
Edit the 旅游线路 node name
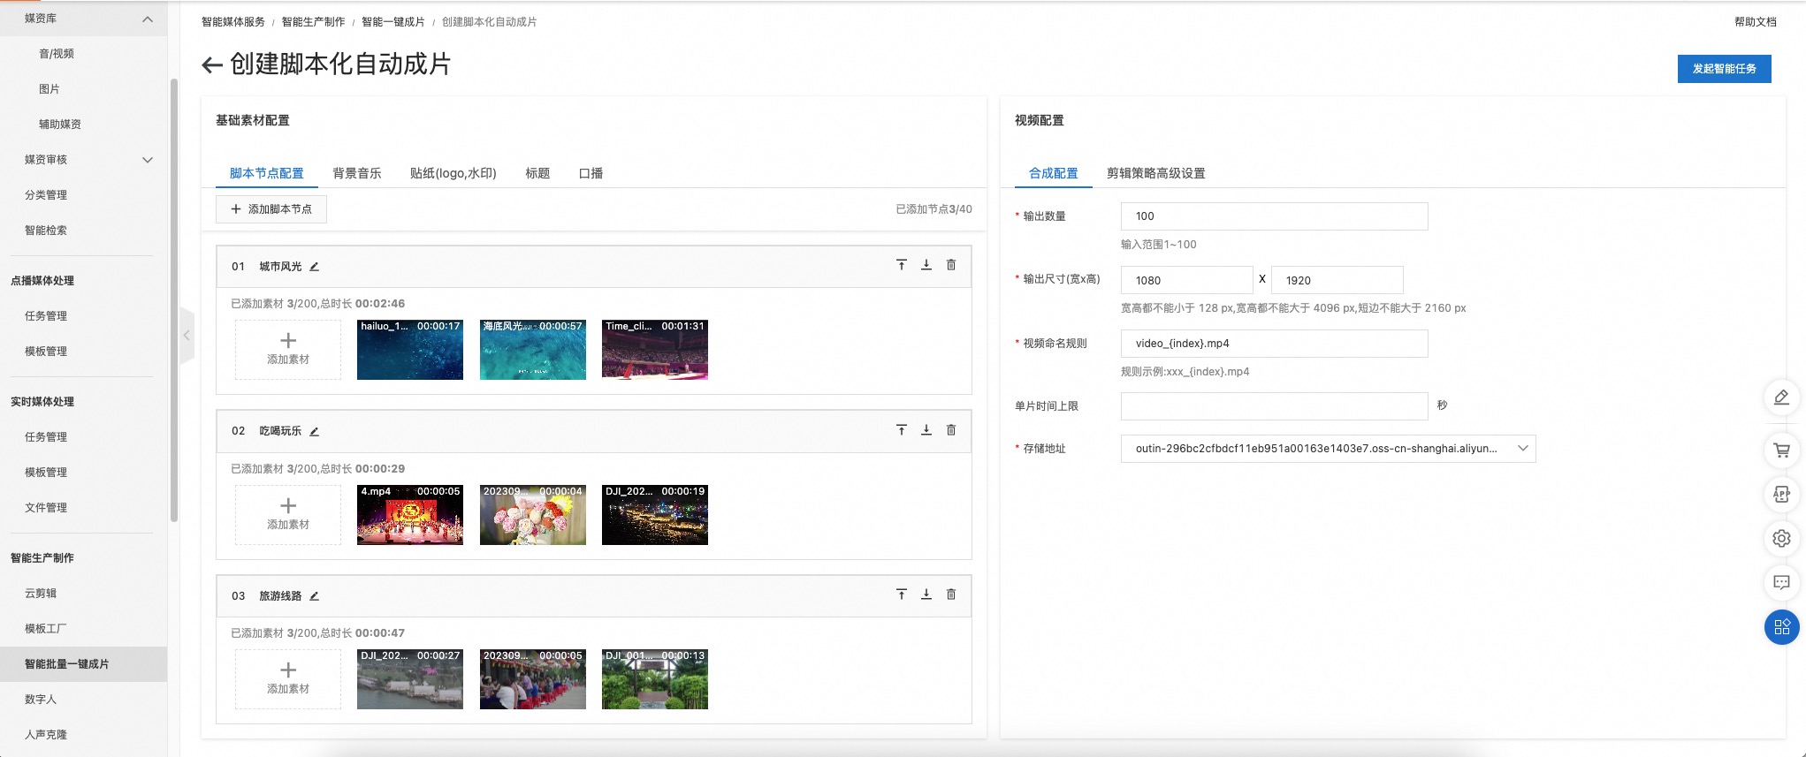click(314, 596)
